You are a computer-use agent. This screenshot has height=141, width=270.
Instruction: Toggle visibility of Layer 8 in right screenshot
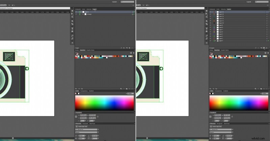click(x=210, y=27)
